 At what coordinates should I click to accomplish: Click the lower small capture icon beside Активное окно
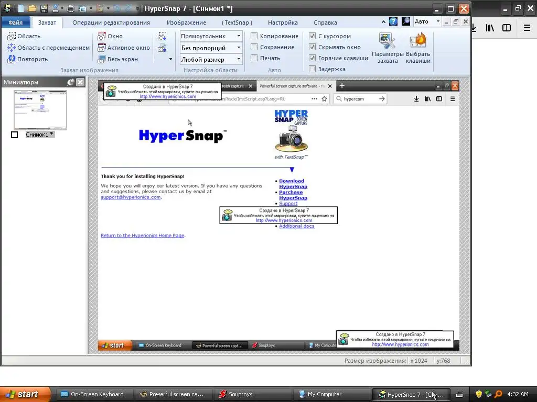tap(163, 48)
